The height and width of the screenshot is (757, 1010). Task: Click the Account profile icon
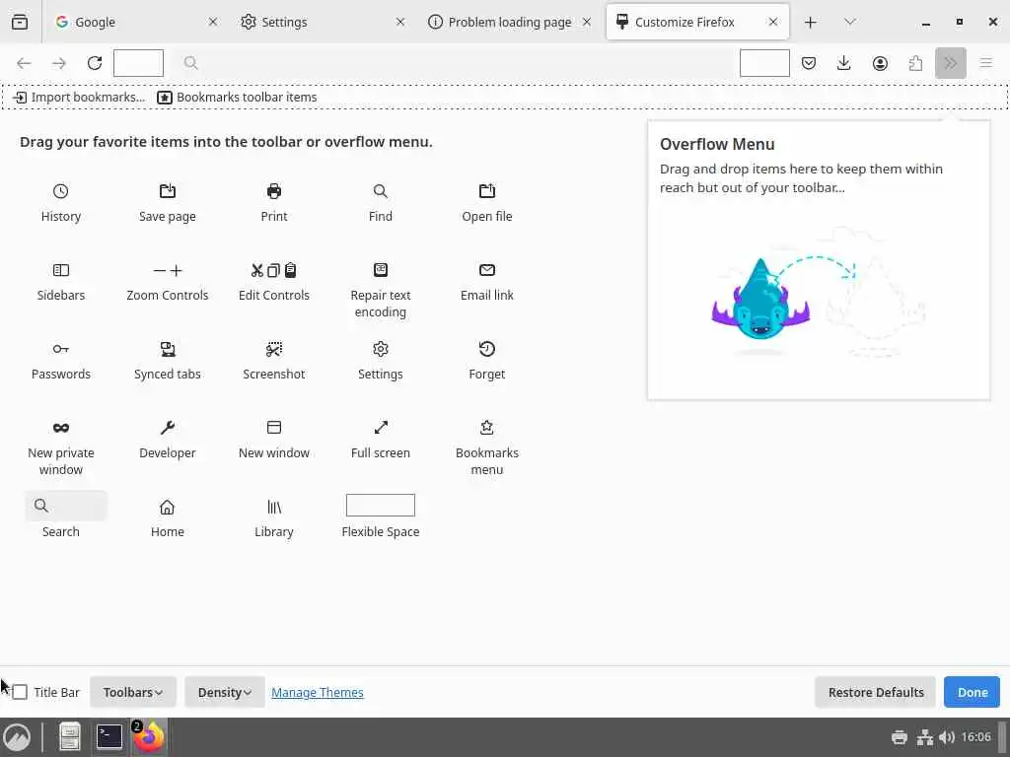click(x=880, y=63)
